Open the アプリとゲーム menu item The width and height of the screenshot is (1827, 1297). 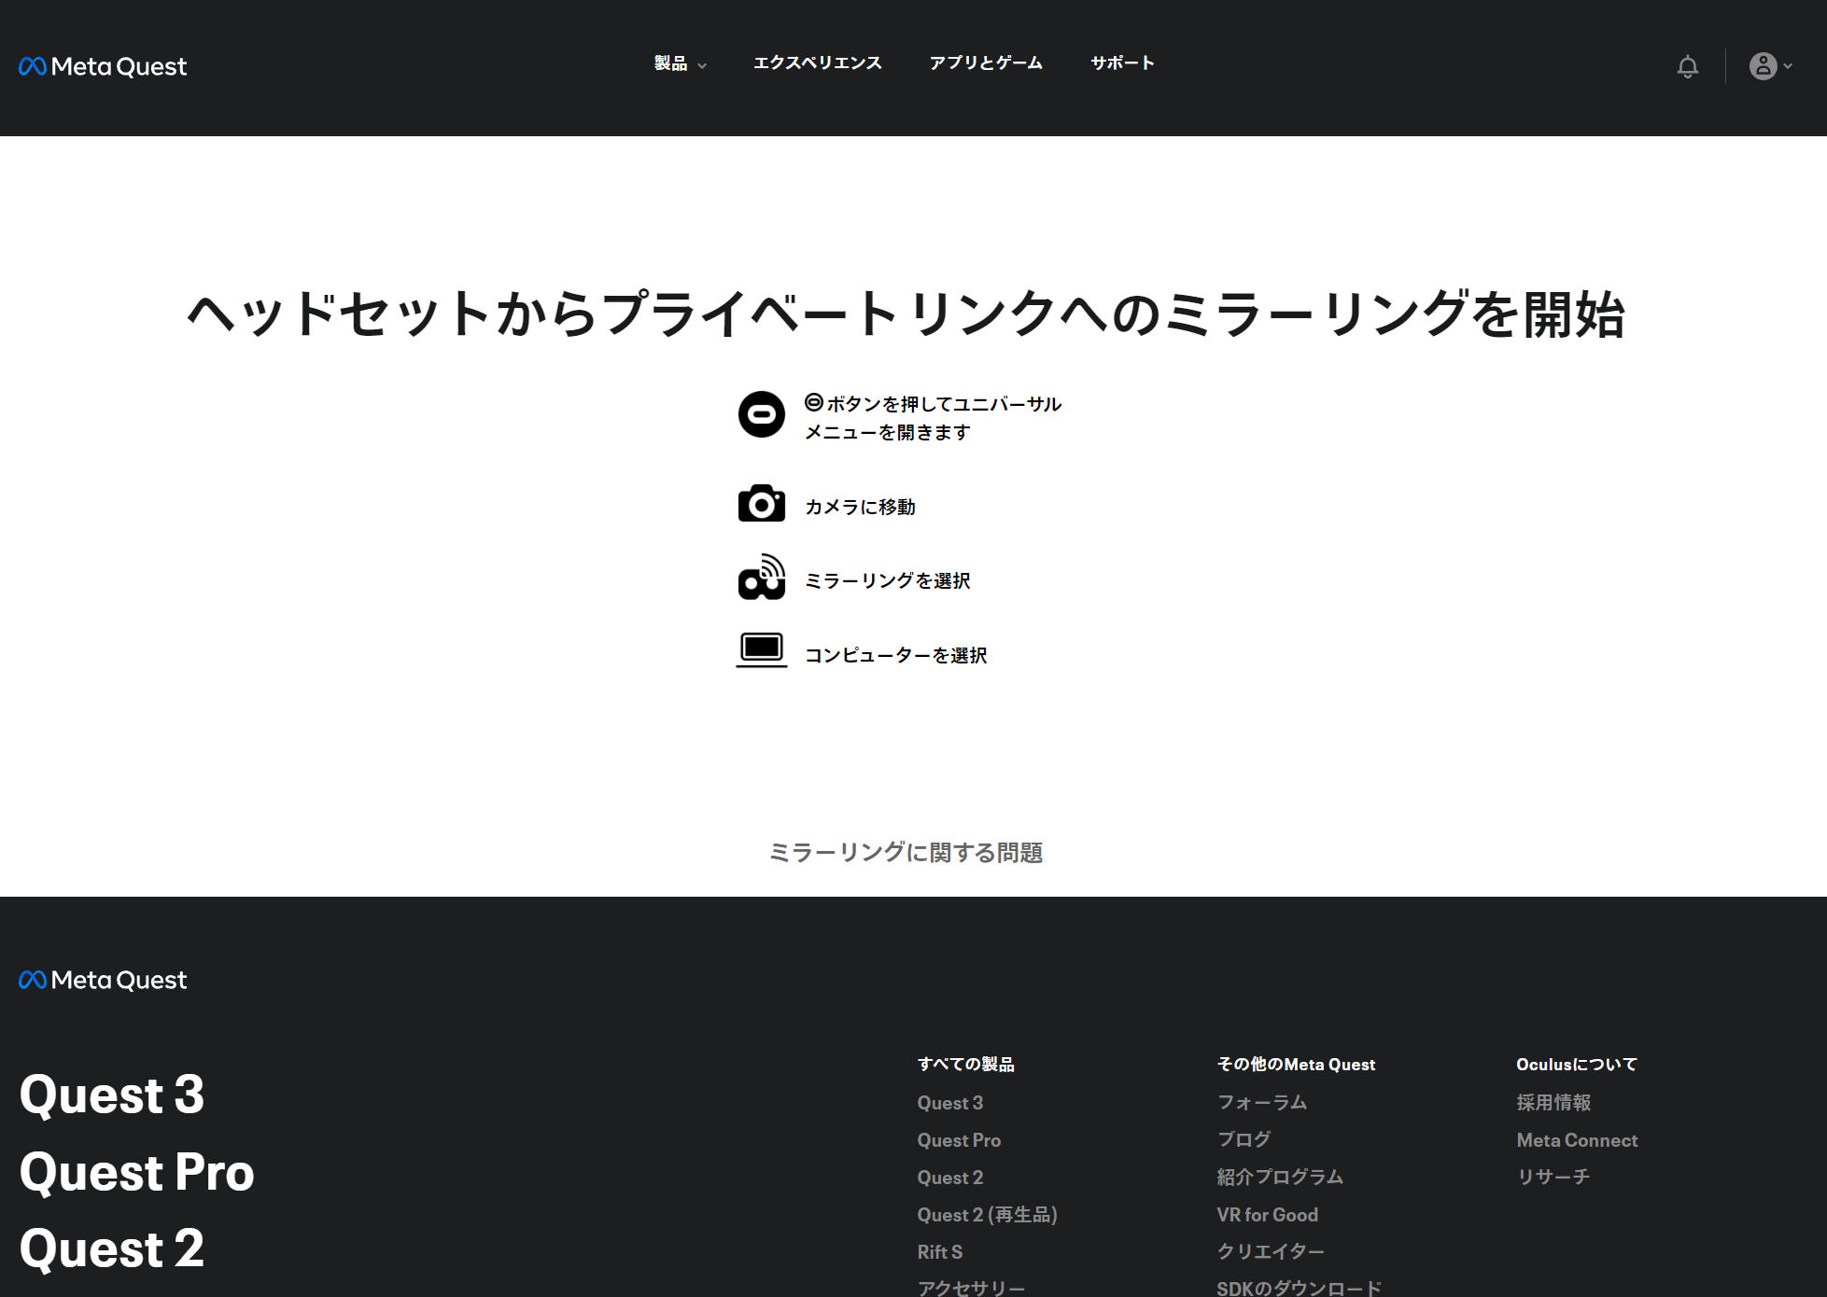986,63
